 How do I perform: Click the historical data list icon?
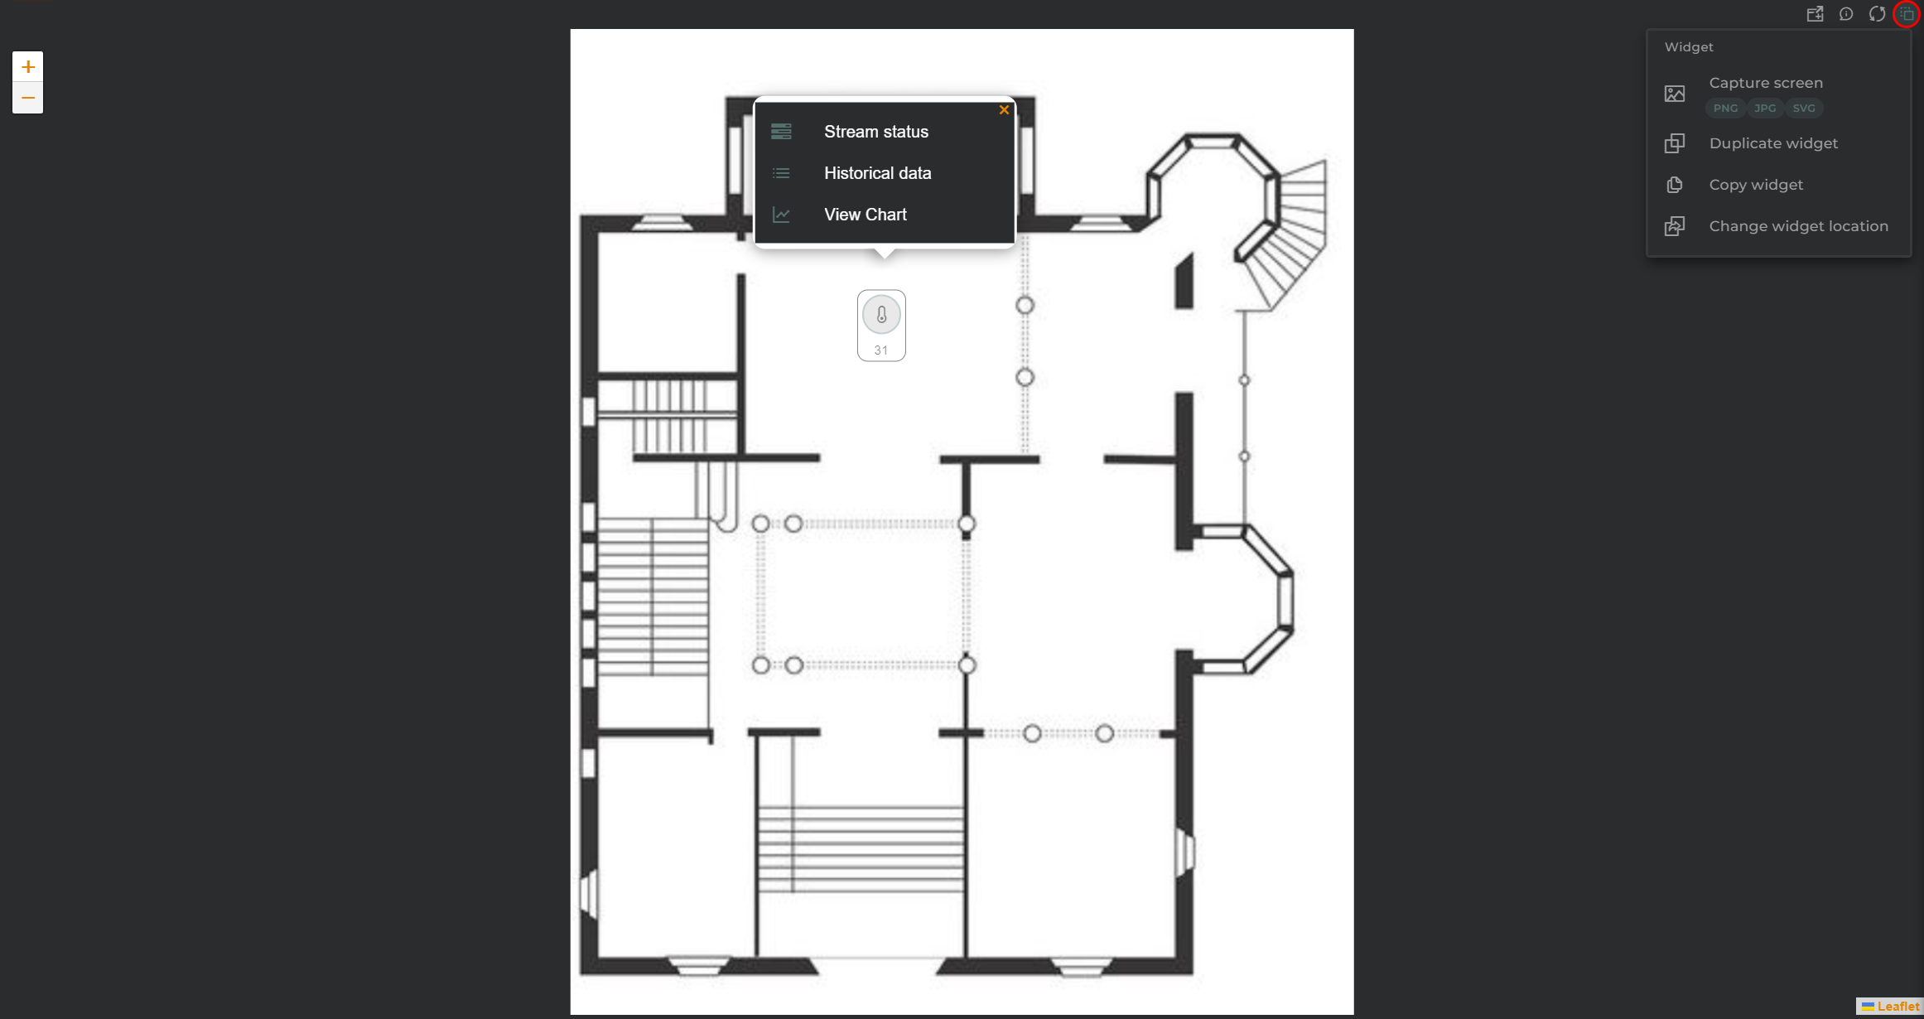781,173
